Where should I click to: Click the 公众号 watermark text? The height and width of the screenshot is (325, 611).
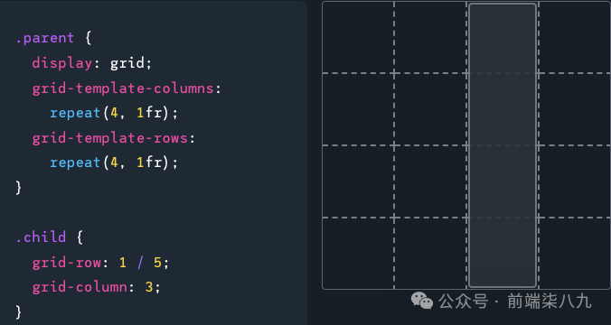[464, 302]
